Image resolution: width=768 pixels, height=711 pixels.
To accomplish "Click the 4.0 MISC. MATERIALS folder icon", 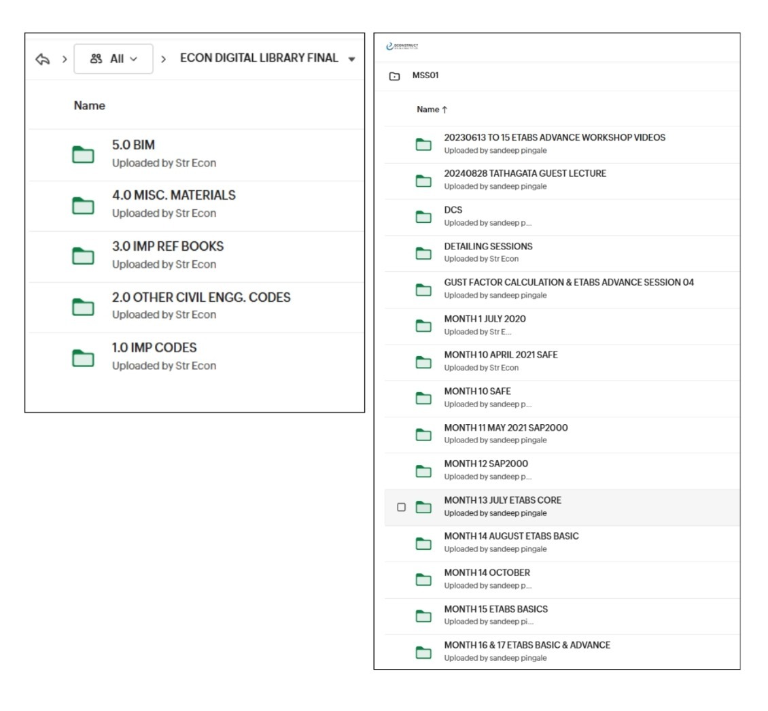I will [x=83, y=205].
